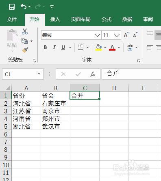This screenshot has height=181, width=161.
Task: Apply the yellow fill color bucket
Action: (x=98, y=47)
